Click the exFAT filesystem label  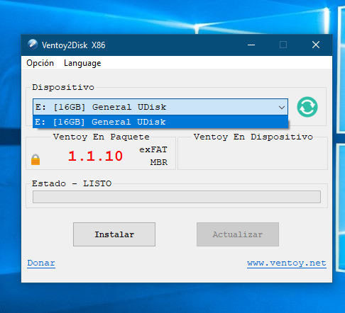pyautogui.click(x=153, y=149)
